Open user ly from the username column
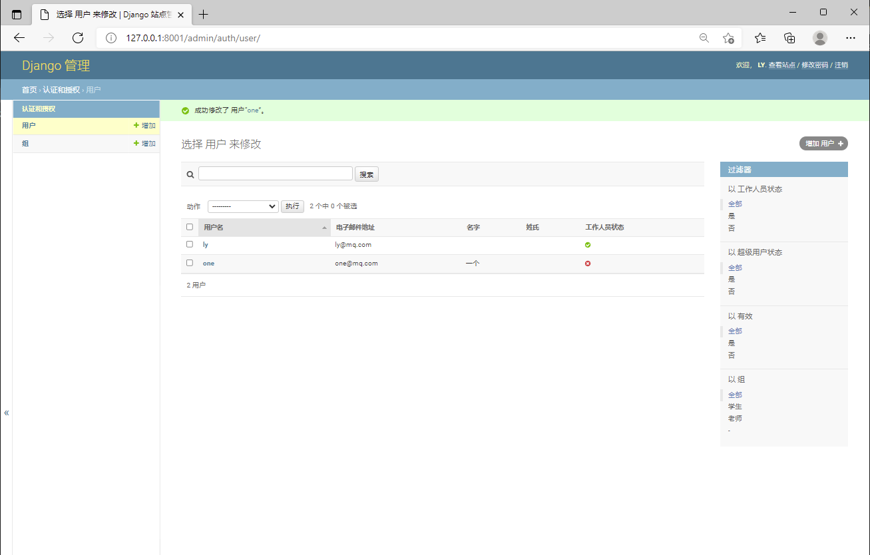 tap(206, 245)
